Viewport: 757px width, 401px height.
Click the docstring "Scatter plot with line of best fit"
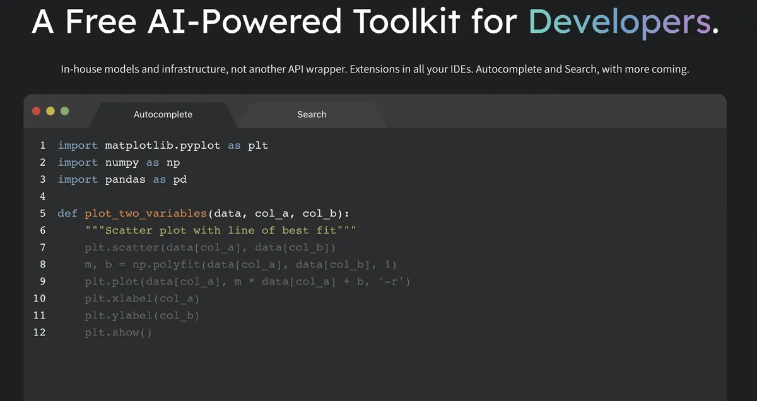click(221, 231)
